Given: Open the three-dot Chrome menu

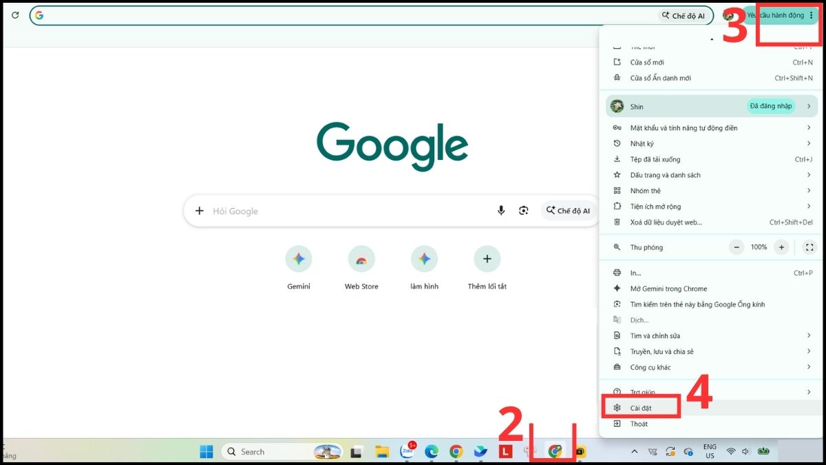Looking at the screenshot, I should coord(811,15).
